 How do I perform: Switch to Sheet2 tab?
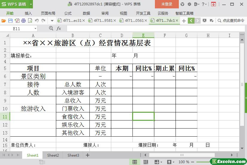53,155
